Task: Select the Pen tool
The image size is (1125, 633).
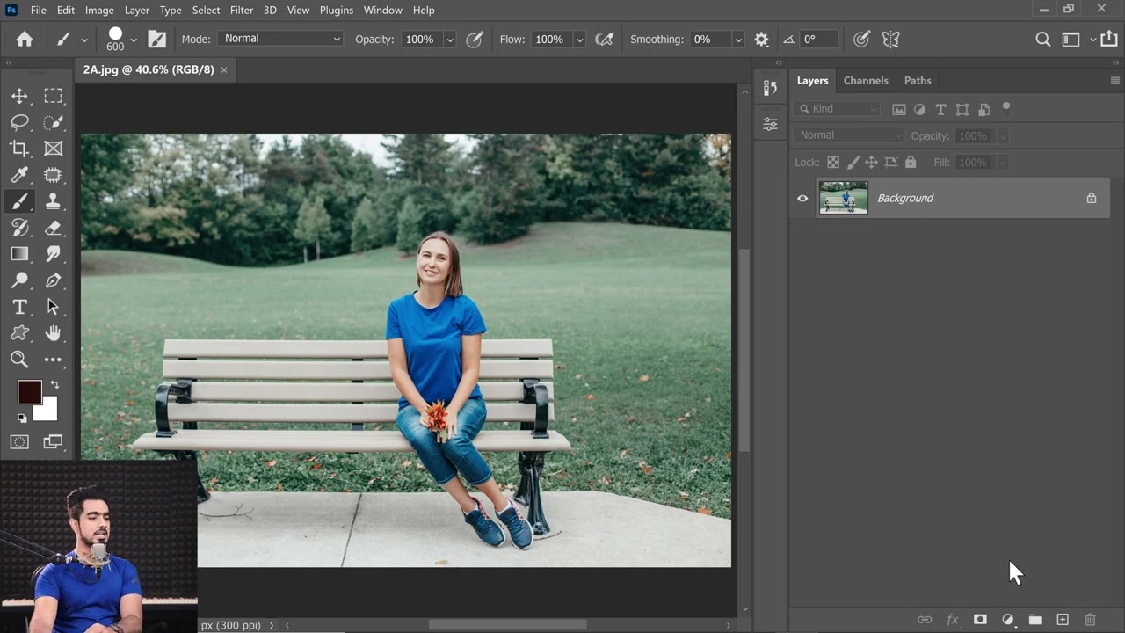Action: tap(54, 280)
